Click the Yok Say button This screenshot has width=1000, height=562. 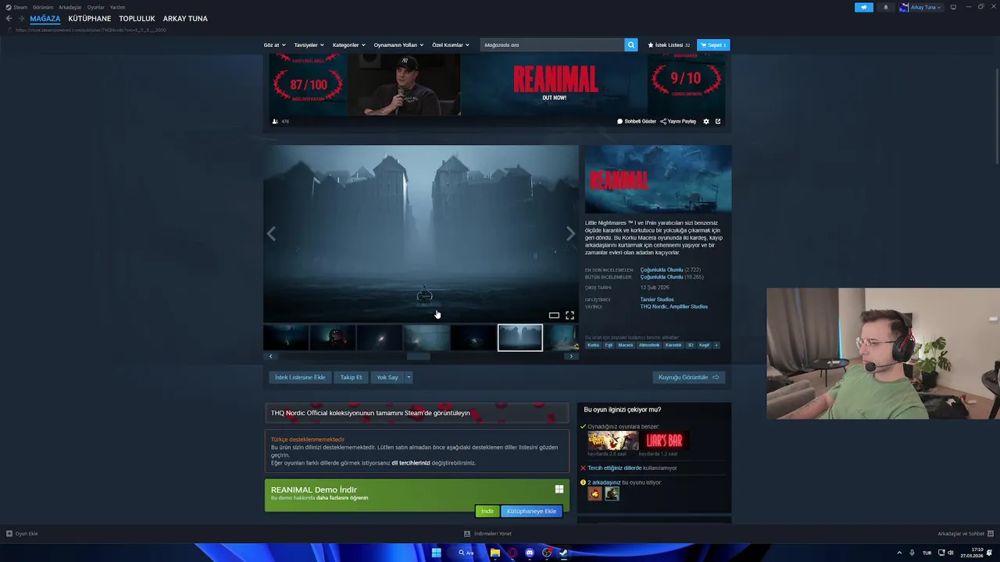click(x=387, y=377)
